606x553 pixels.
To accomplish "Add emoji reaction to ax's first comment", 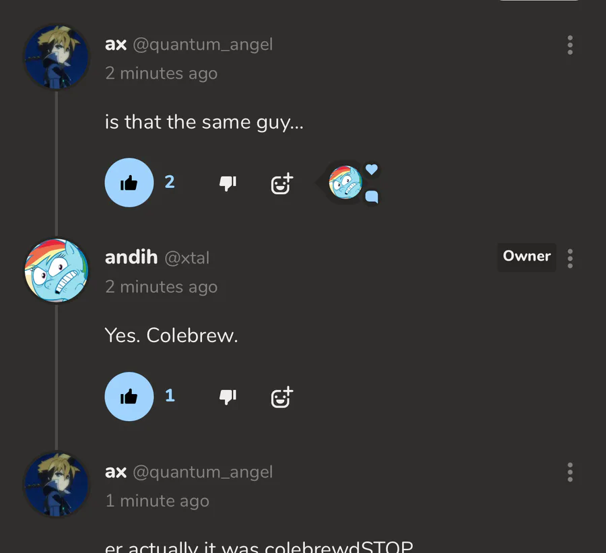I will [x=281, y=183].
